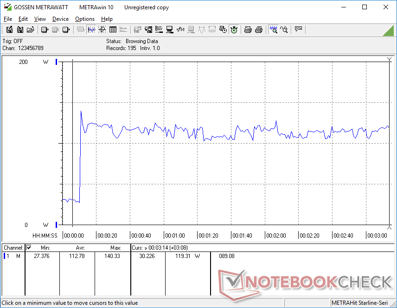Screen dimensions: 397x308
Task: Click the f(x) math function icon
Action: tap(181, 30)
